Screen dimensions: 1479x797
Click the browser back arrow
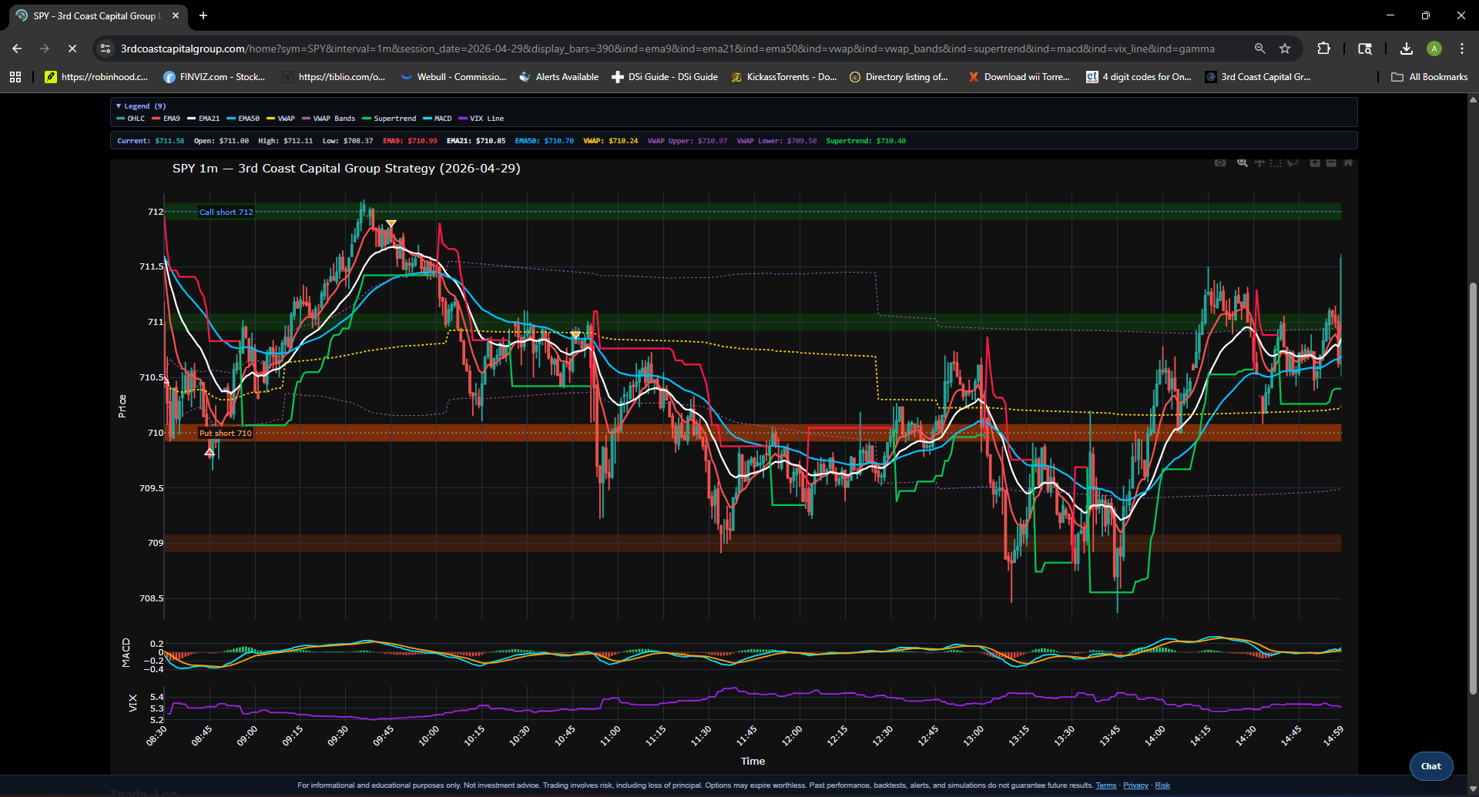17,49
